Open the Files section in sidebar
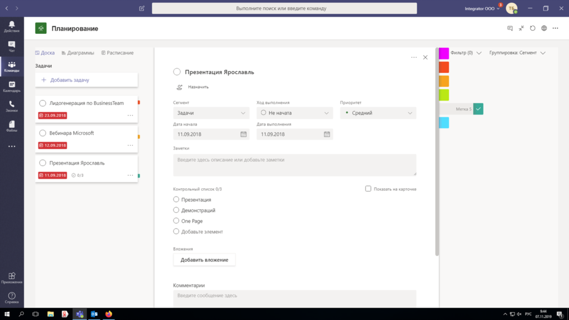The width and height of the screenshot is (569, 320). tap(12, 126)
